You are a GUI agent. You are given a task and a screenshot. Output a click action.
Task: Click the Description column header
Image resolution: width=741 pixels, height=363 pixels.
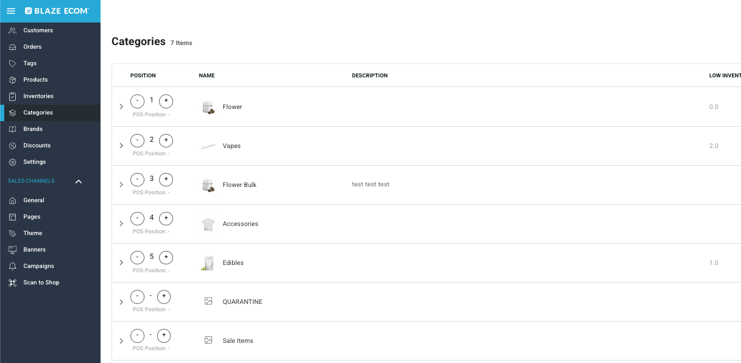point(370,76)
